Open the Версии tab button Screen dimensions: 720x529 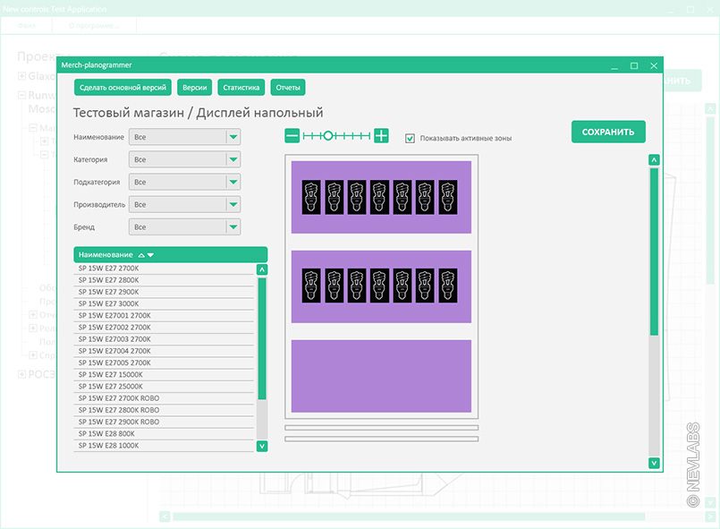195,88
